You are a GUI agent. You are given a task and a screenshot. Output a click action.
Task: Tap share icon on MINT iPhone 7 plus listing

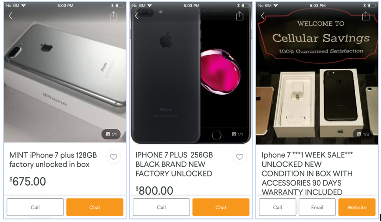(x=113, y=16)
